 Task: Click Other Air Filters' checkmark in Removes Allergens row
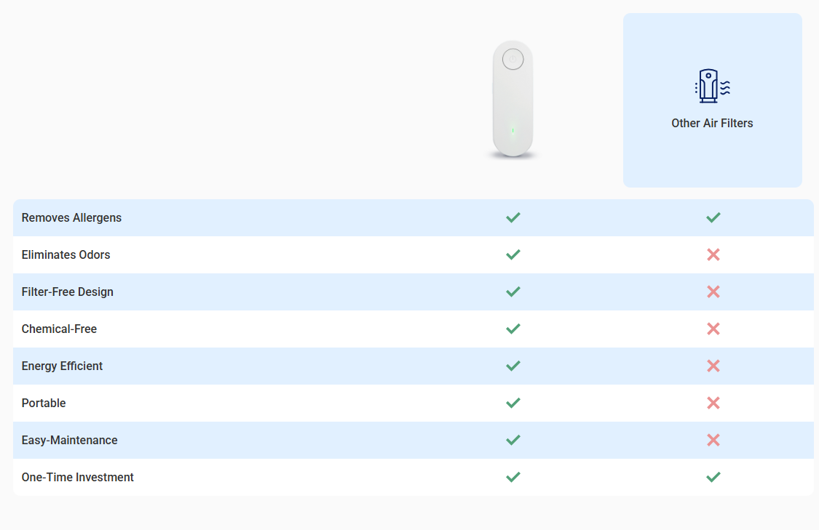click(x=713, y=217)
